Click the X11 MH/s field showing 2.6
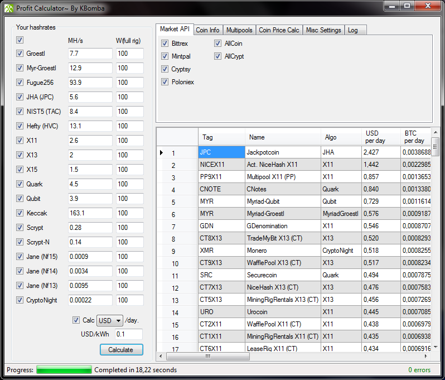This screenshot has height=380, width=445. pos(90,140)
